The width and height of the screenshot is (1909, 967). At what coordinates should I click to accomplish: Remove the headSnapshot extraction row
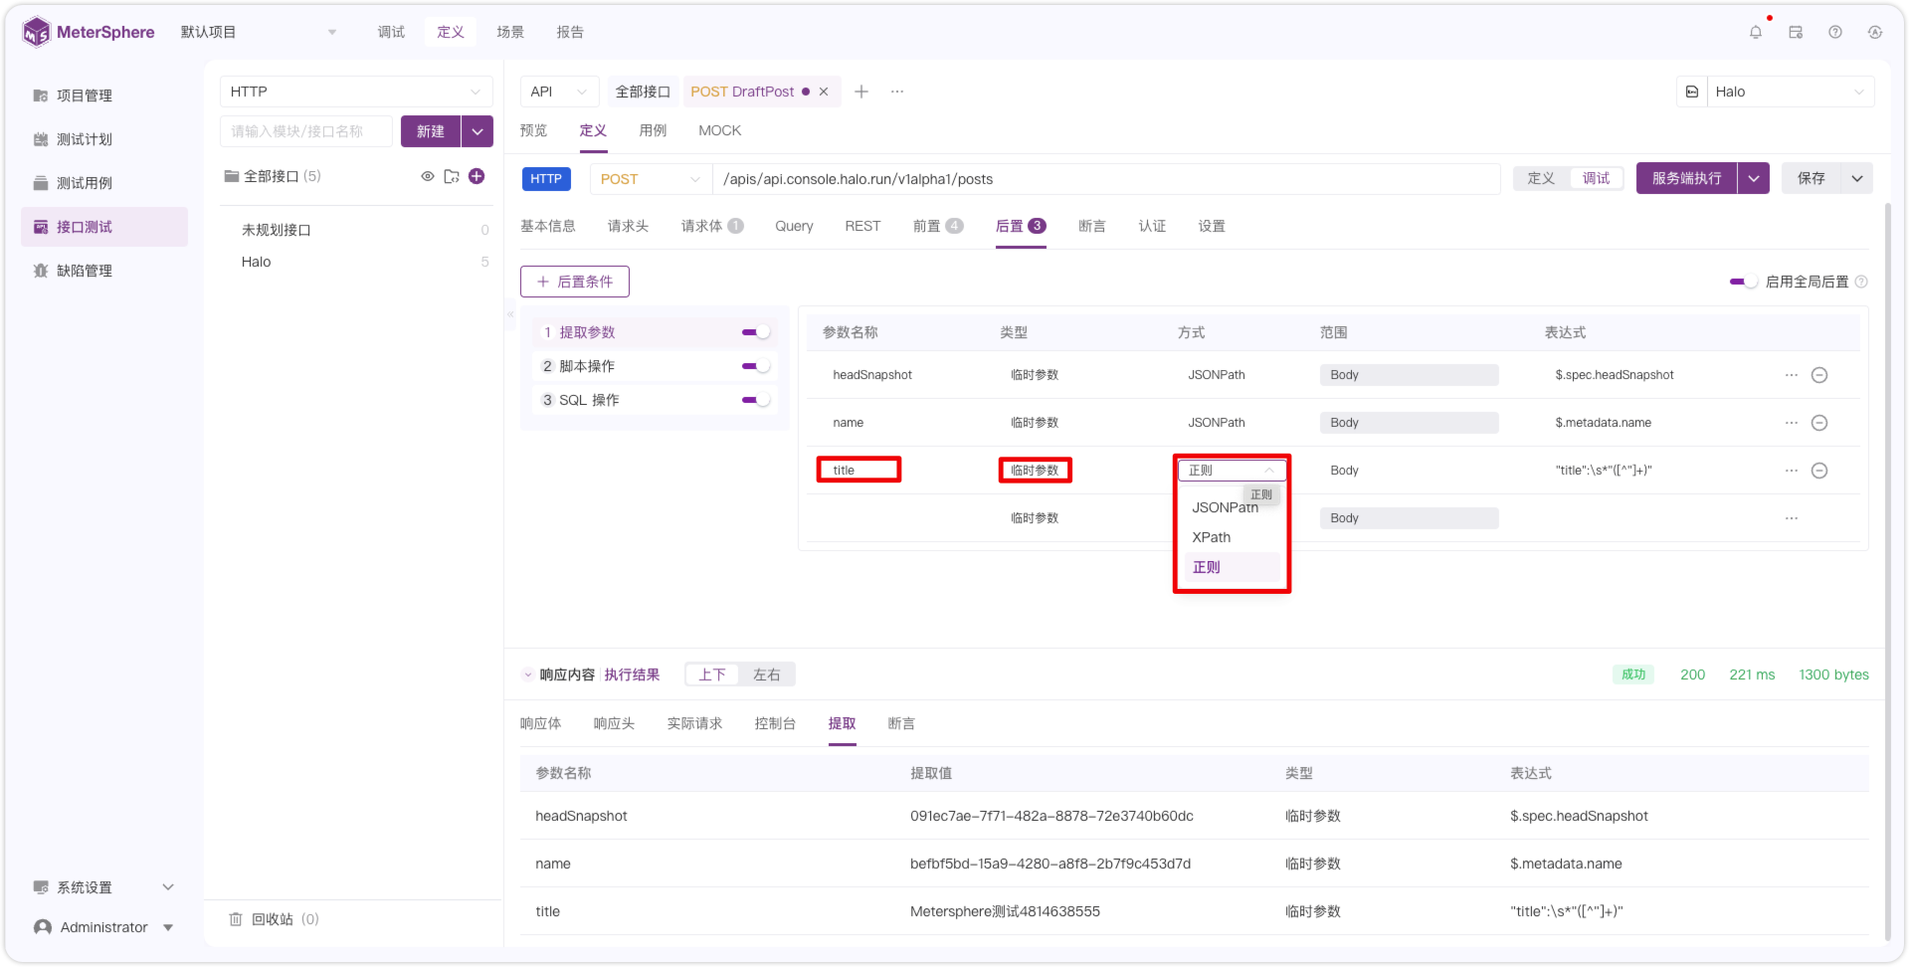pos(1819,375)
